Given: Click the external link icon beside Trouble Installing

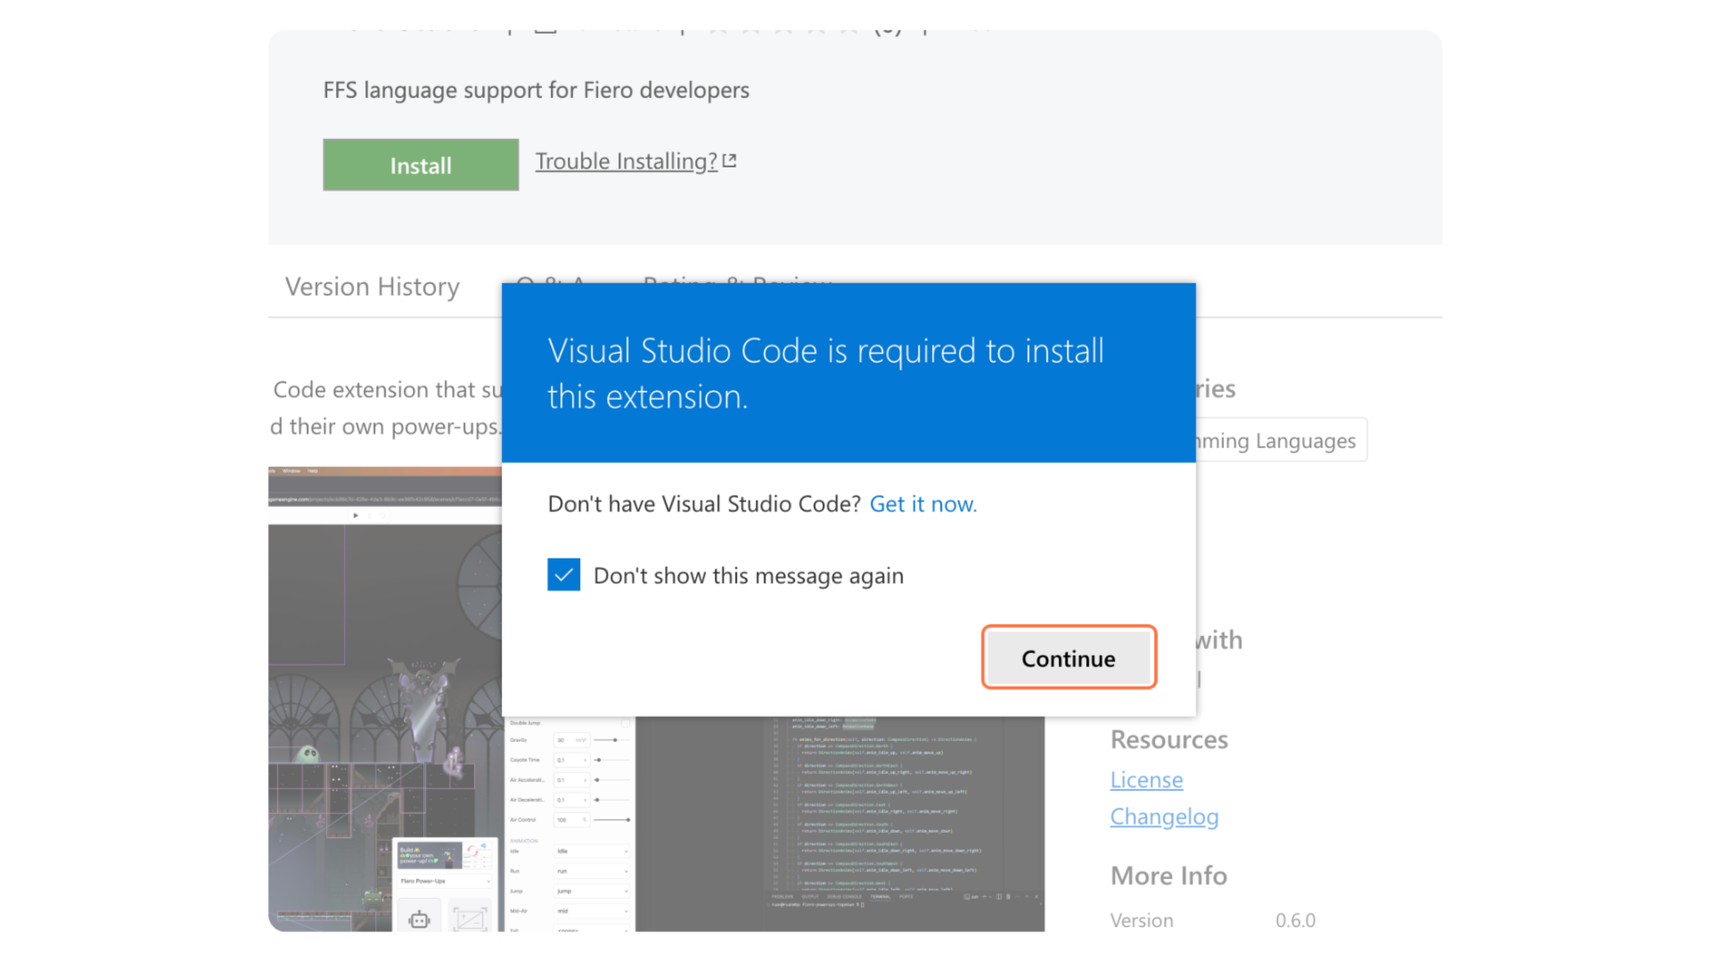Looking at the screenshot, I should (730, 161).
